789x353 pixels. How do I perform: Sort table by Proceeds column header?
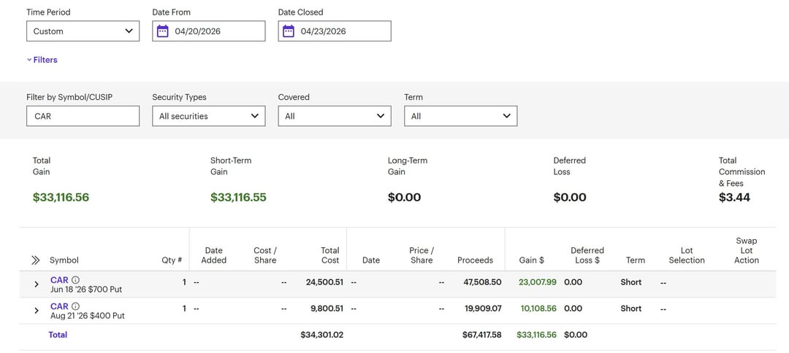[475, 260]
